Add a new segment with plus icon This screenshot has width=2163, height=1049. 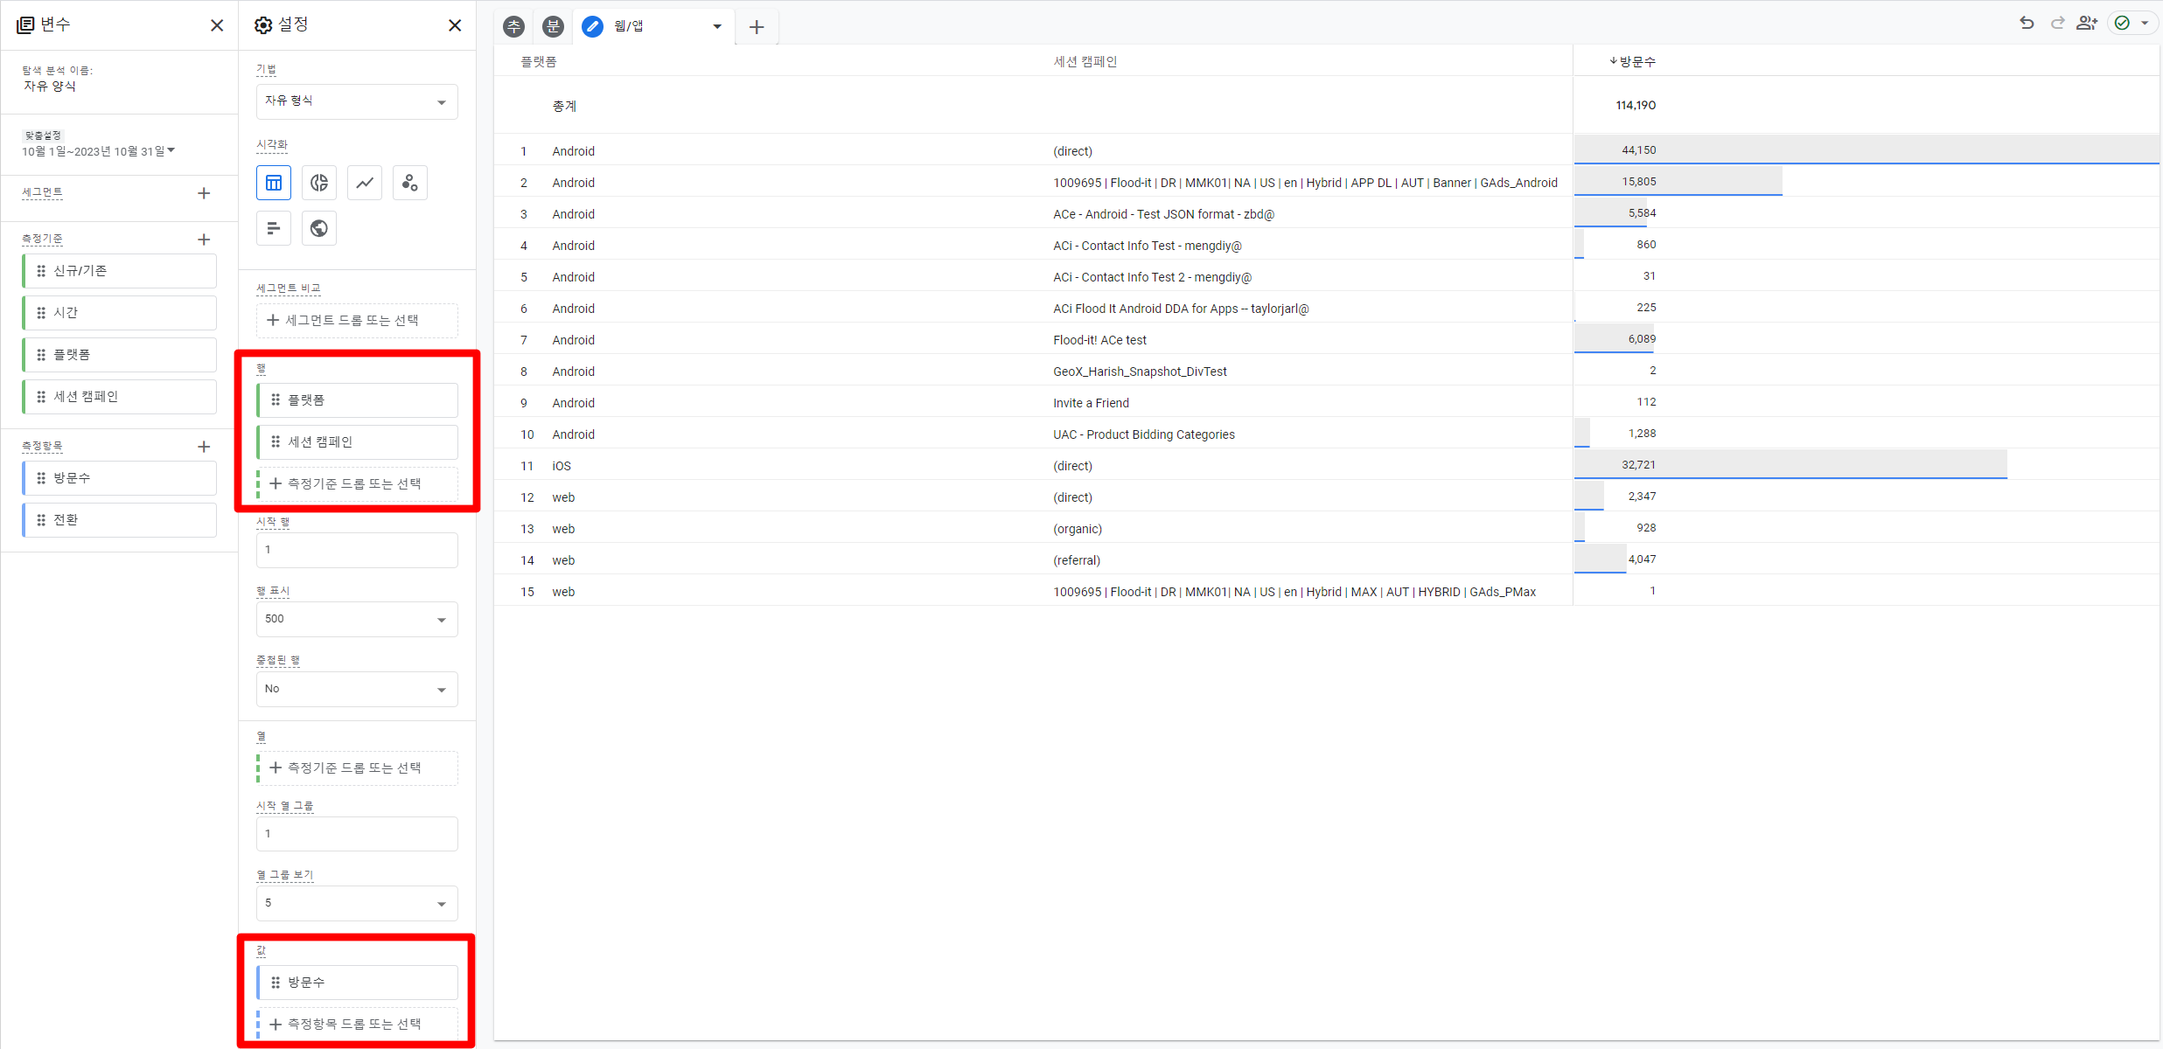click(204, 193)
